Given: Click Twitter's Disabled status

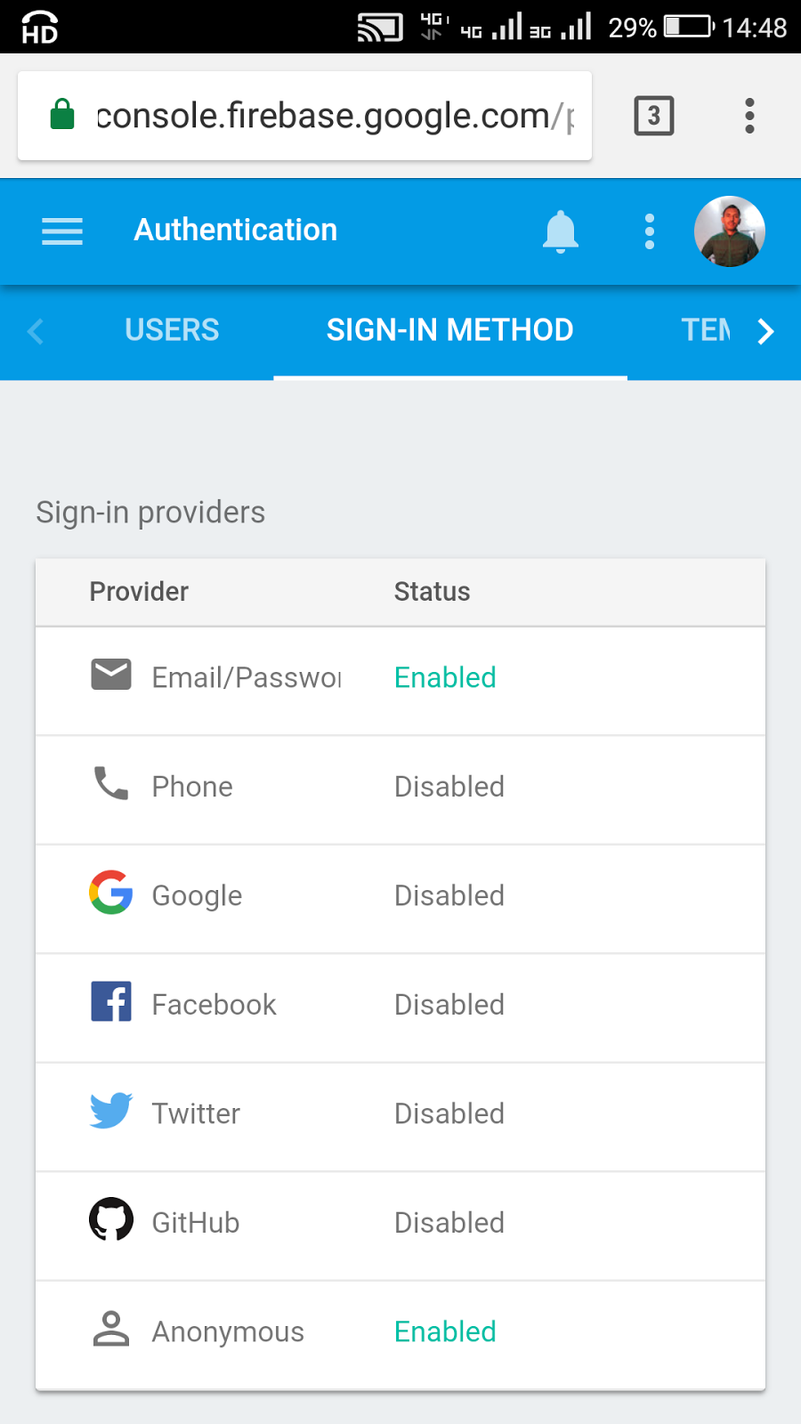Looking at the screenshot, I should tap(449, 1113).
